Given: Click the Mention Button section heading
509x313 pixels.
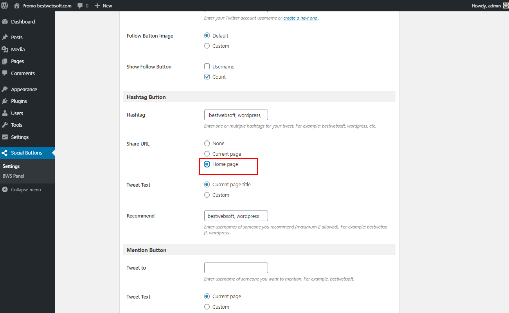Looking at the screenshot, I should point(146,250).
